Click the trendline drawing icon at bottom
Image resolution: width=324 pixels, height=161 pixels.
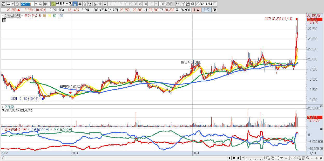pos(294,158)
